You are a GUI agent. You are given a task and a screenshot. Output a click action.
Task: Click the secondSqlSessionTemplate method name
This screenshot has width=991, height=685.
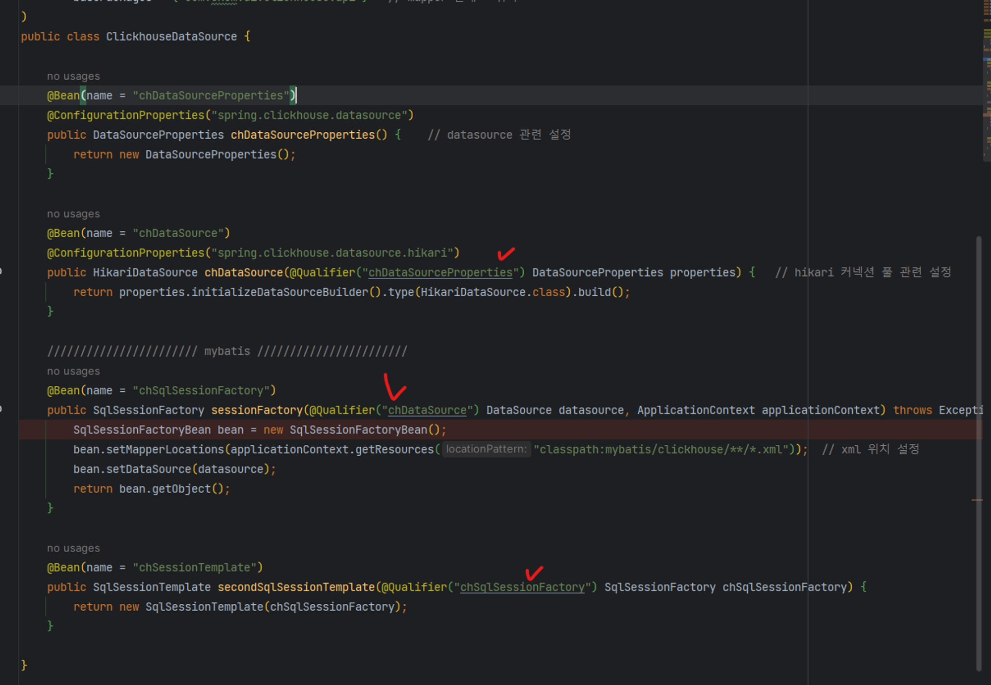click(296, 587)
